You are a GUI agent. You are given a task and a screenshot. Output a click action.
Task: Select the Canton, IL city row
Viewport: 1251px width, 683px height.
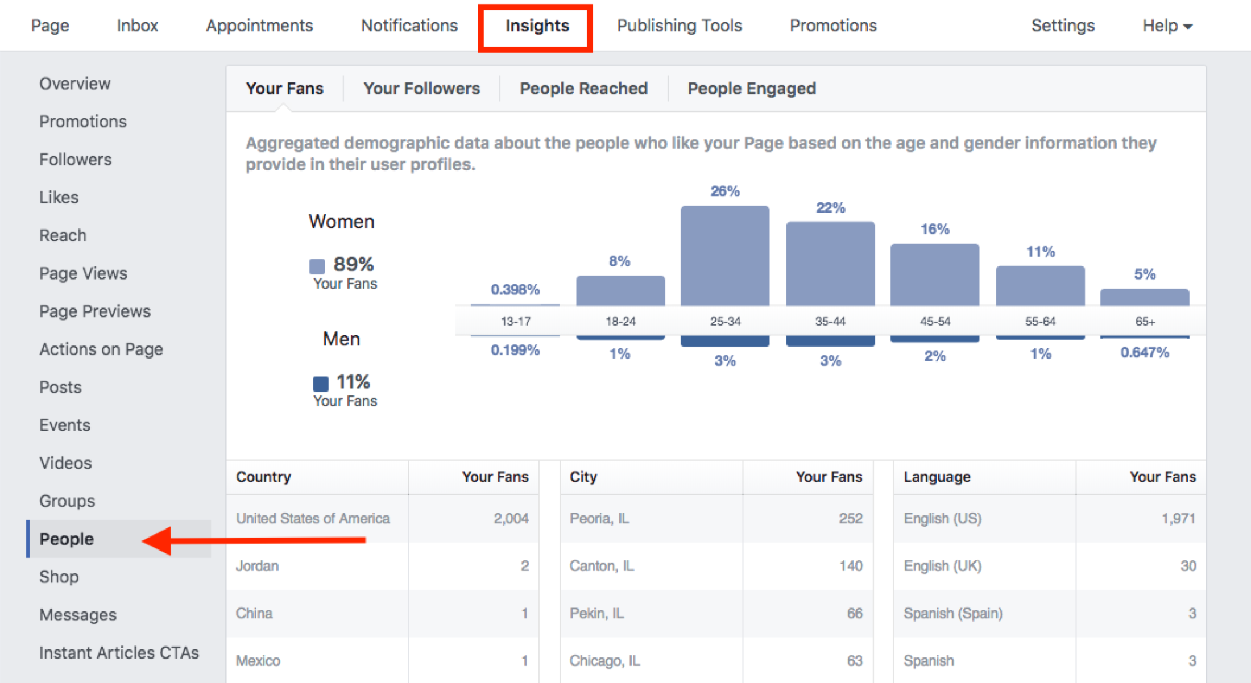point(716,566)
